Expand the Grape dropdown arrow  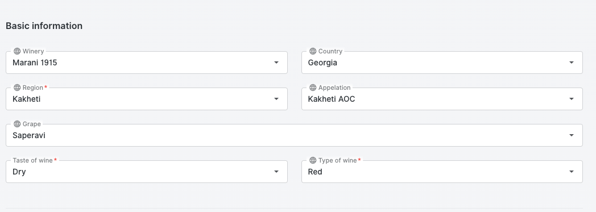pyautogui.click(x=572, y=135)
